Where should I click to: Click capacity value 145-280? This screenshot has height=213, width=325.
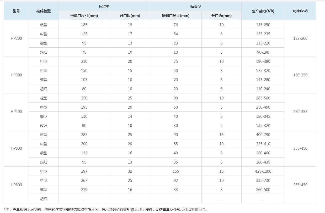click(263, 80)
